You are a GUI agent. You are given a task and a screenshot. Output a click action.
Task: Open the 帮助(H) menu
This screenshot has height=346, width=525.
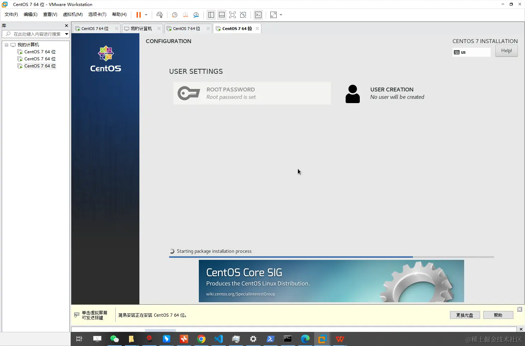(x=119, y=14)
